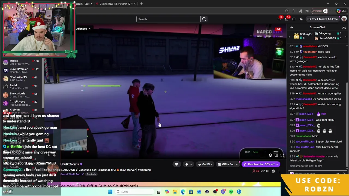Click Get Bits button
Screen dimensions: 349x196
[205, 164]
